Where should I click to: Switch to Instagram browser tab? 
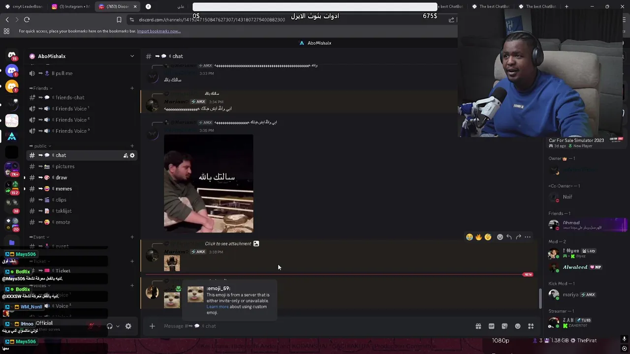tap(70, 6)
